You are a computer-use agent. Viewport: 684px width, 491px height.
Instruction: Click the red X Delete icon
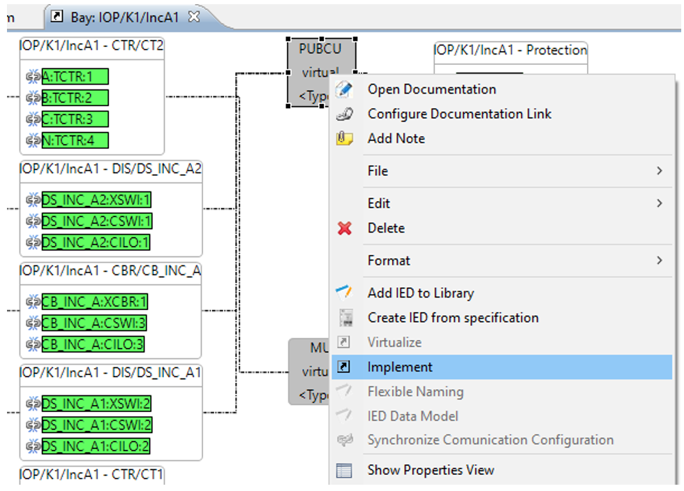pos(345,228)
